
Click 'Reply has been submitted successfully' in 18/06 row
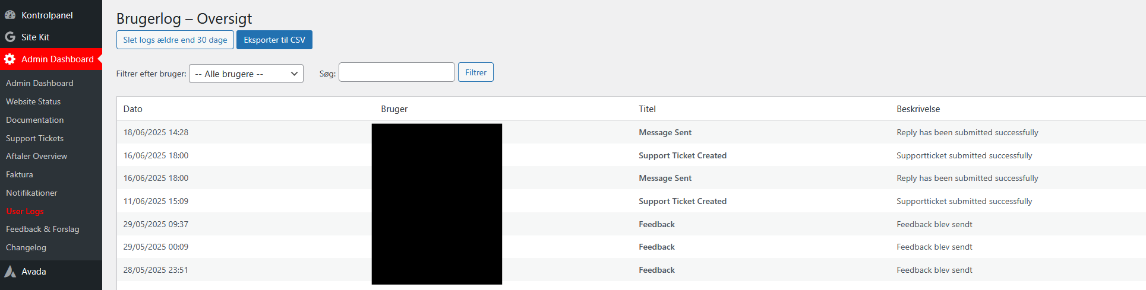coord(968,132)
